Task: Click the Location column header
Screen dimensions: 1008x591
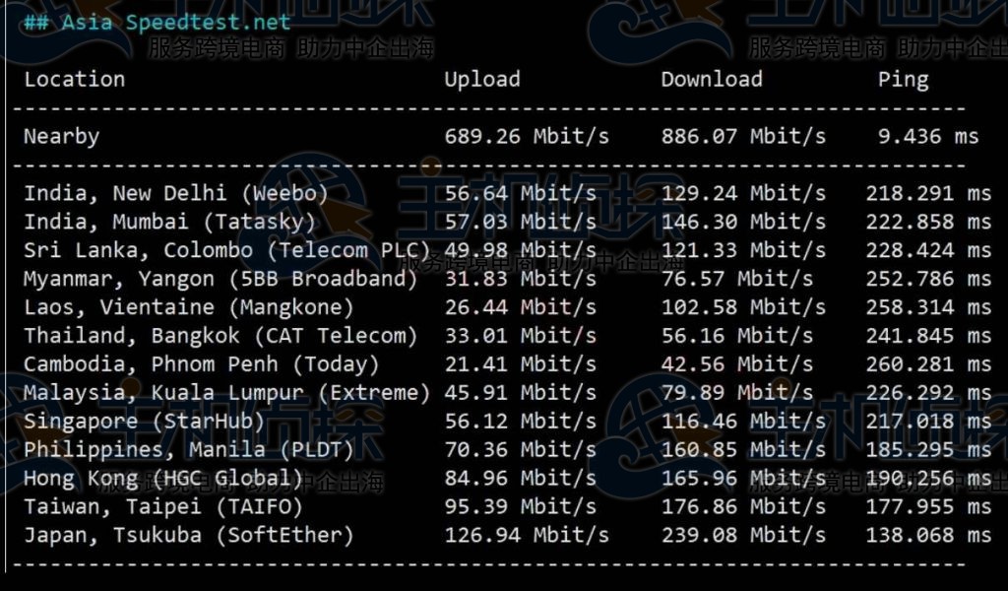Action: pyautogui.click(x=75, y=80)
